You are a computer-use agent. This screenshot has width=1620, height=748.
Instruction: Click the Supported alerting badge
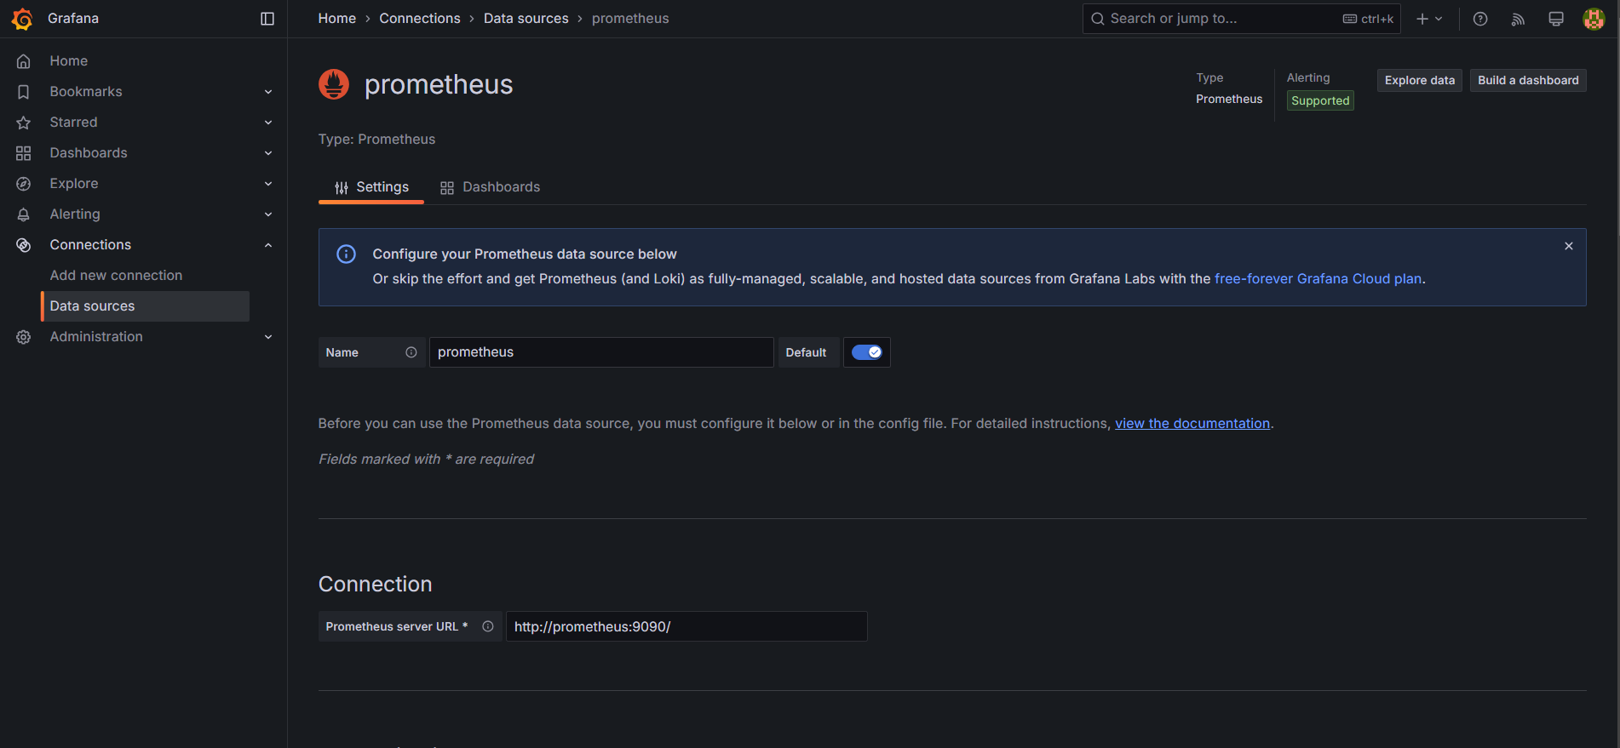1320,100
